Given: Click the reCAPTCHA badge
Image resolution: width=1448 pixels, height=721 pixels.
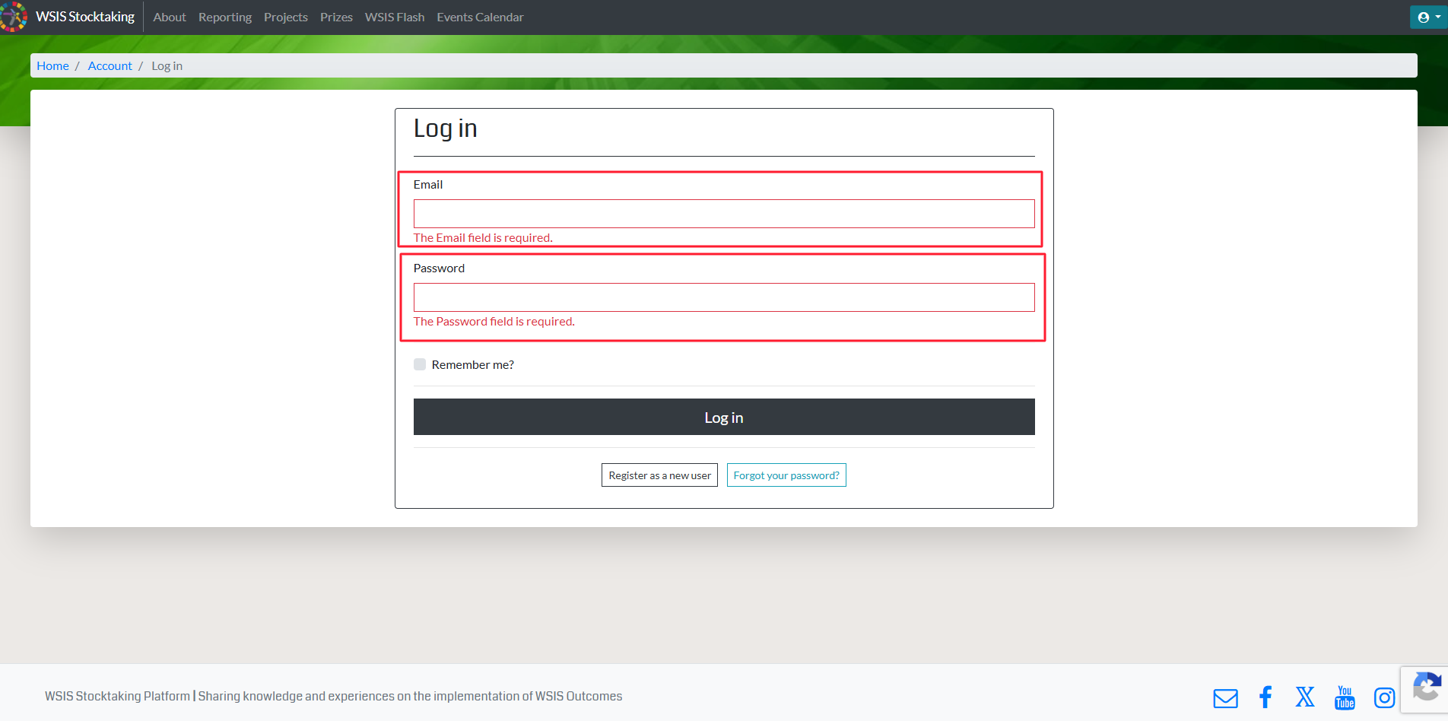Looking at the screenshot, I should (1426, 689).
